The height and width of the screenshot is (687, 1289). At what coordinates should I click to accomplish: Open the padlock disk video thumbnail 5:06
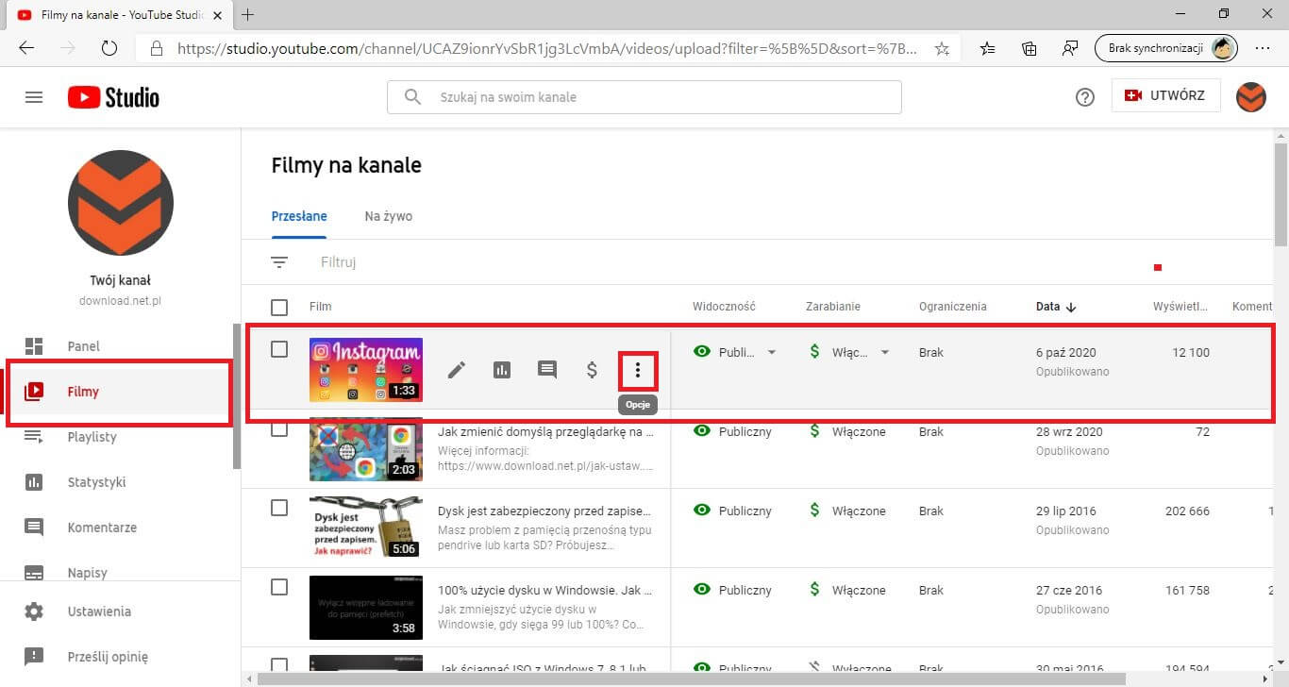[366, 528]
